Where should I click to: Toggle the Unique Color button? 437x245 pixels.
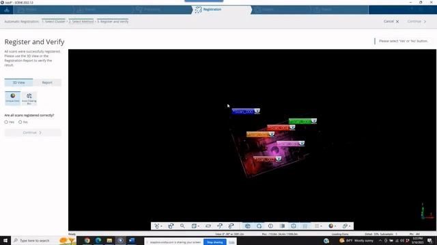pyautogui.click(x=13, y=98)
